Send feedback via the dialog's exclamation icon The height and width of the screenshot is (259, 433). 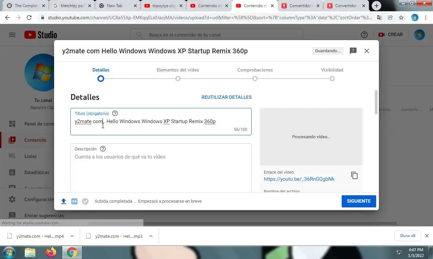353,51
